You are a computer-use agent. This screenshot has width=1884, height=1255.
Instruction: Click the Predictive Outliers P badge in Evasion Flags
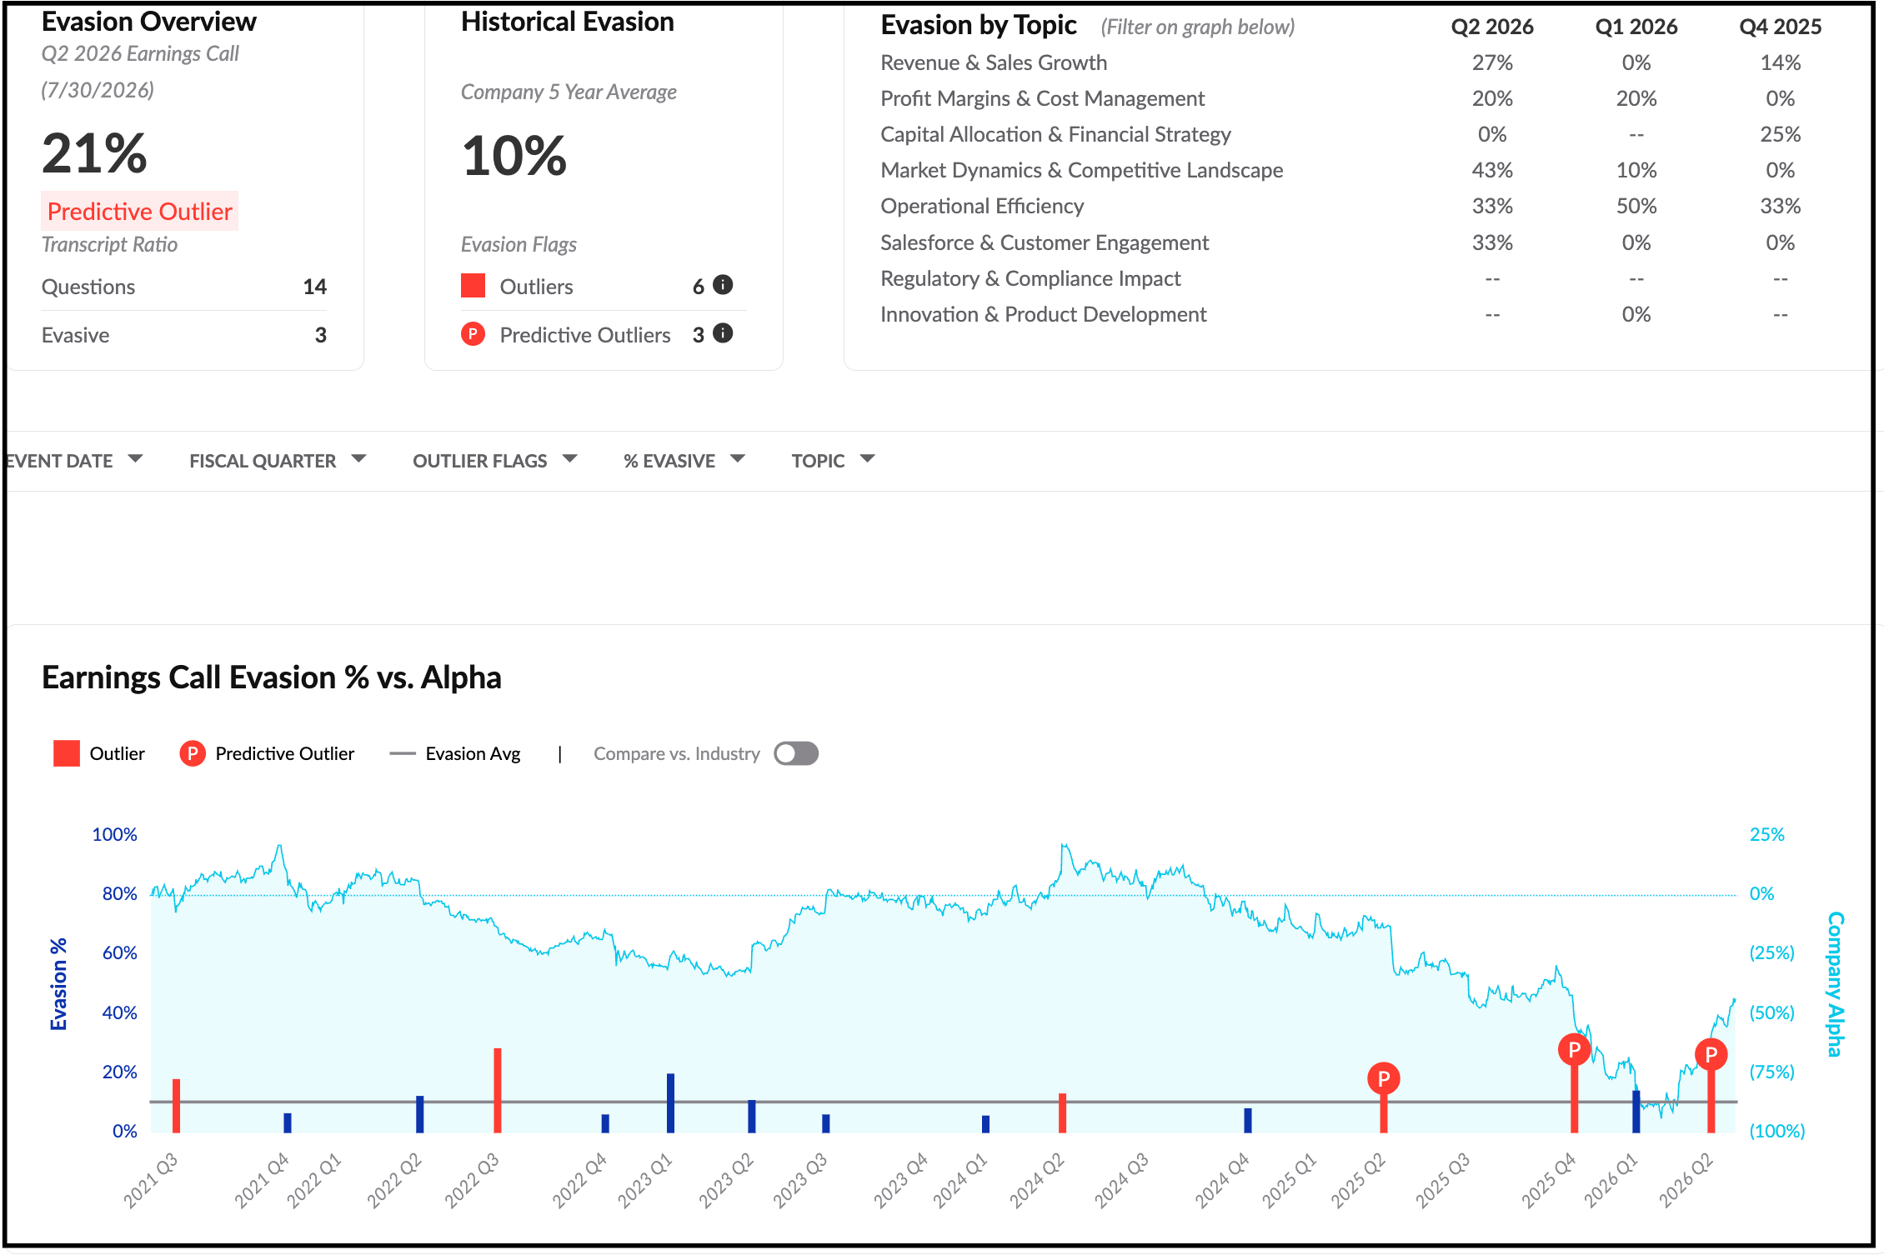coord(473,334)
